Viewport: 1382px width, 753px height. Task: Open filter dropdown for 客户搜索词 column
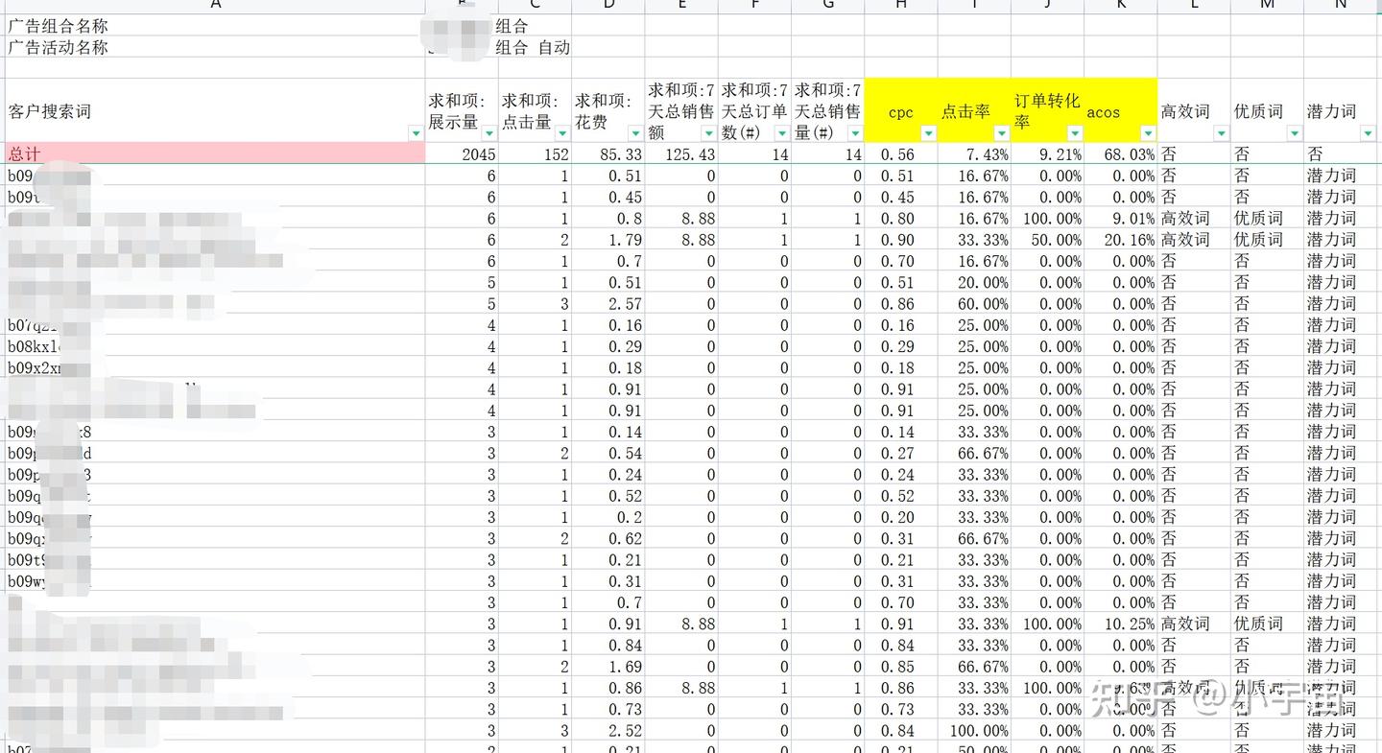click(416, 133)
